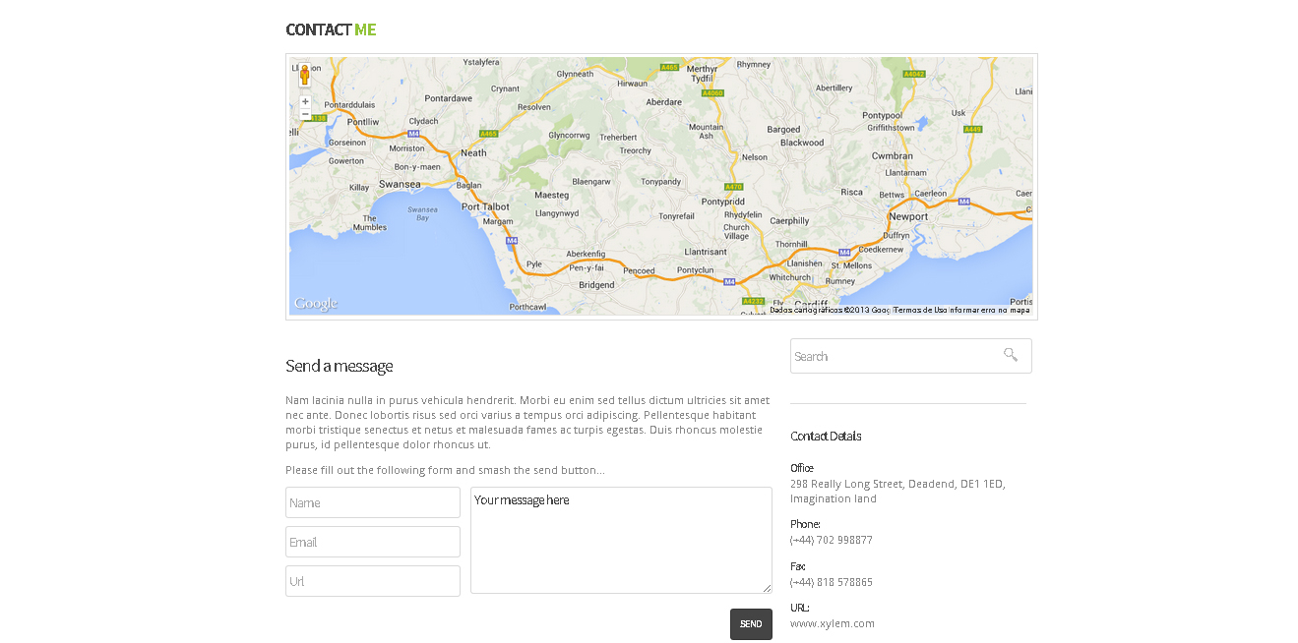Image resolution: width=1298 pixels, height=643 pixels.
Task: Click Informar erro no mapa link
Action: (990, 311)
